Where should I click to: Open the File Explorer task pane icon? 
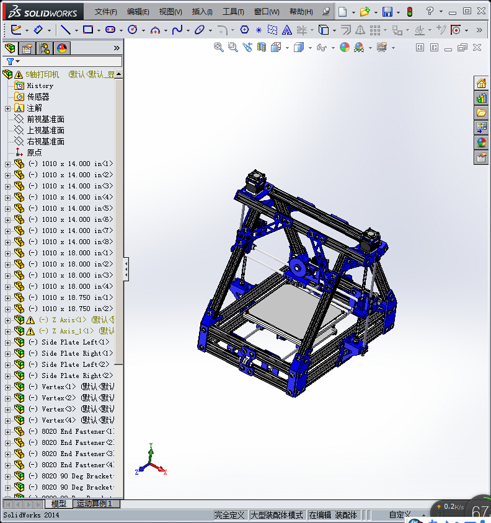[481, 113]
